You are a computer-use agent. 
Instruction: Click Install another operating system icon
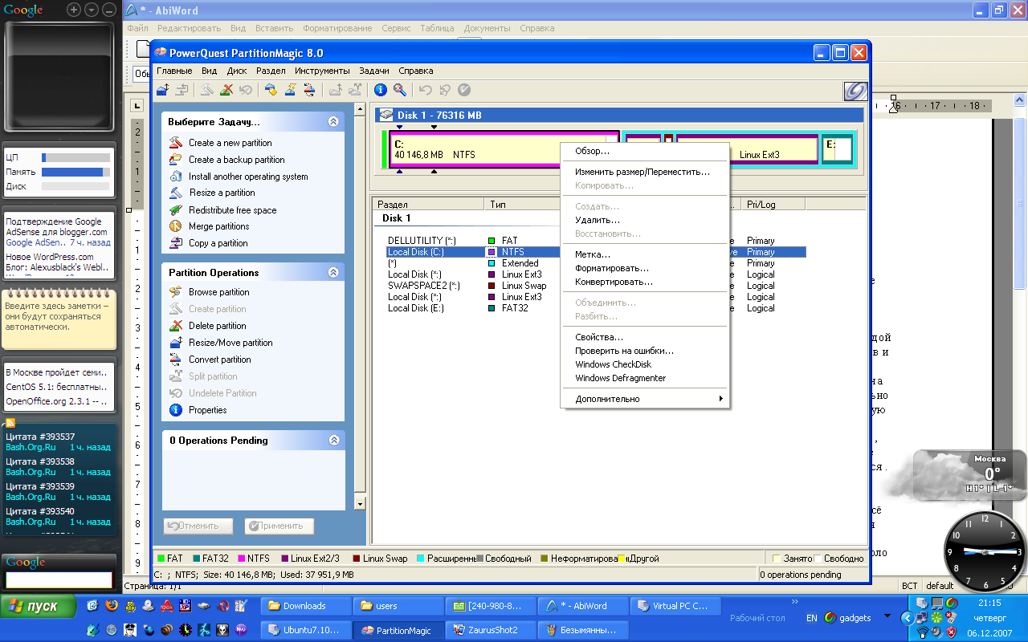coord(176,176)
